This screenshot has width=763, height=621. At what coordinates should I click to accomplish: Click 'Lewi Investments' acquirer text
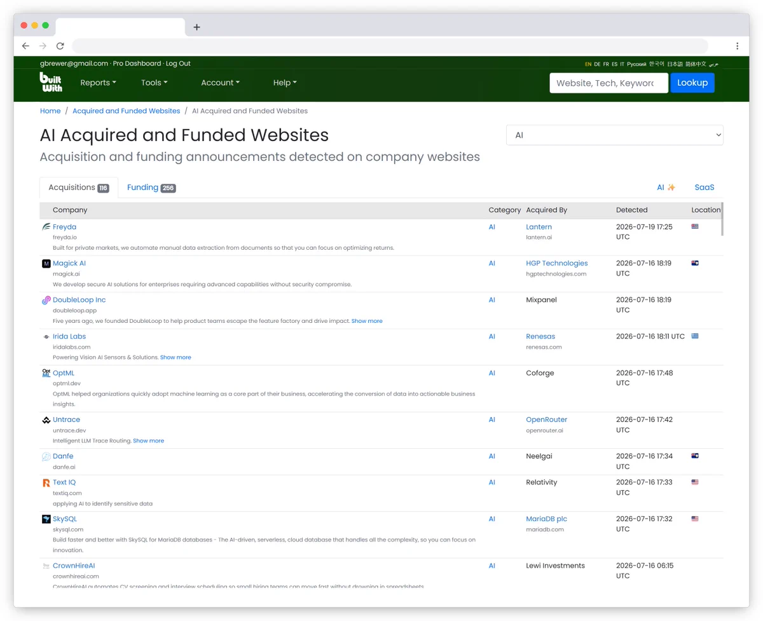[x=555, y=566]
